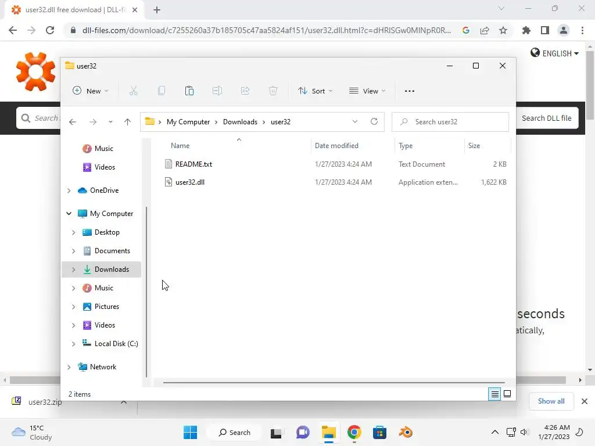Expand the Documents tree node

(74, 251)
